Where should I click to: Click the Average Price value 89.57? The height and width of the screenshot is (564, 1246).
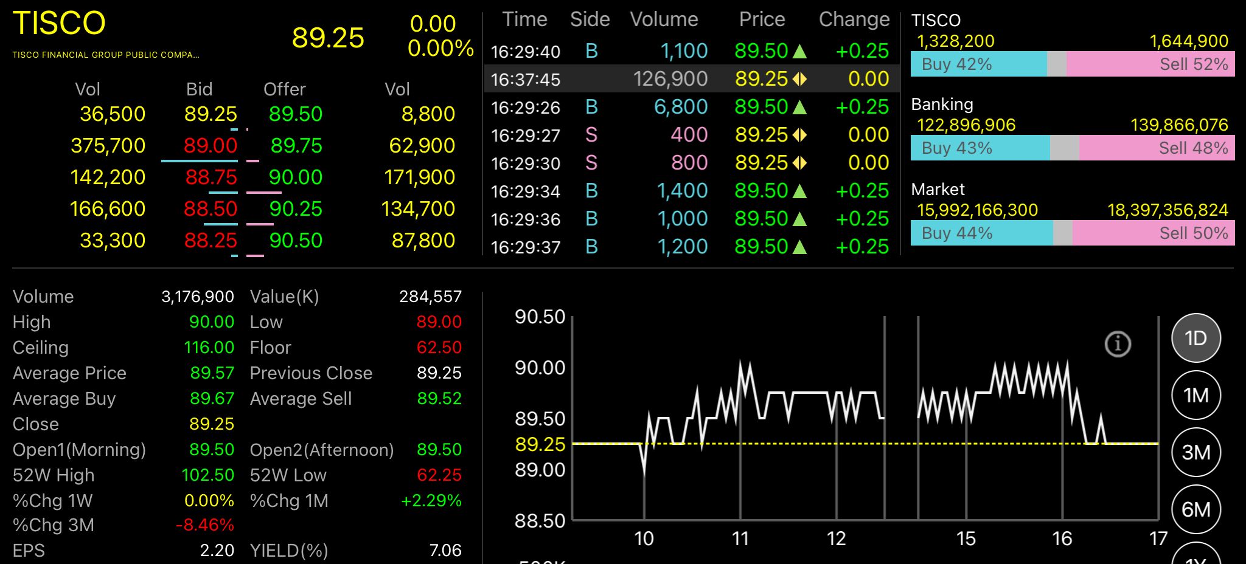pyautogui.click(x=212, y=373)
